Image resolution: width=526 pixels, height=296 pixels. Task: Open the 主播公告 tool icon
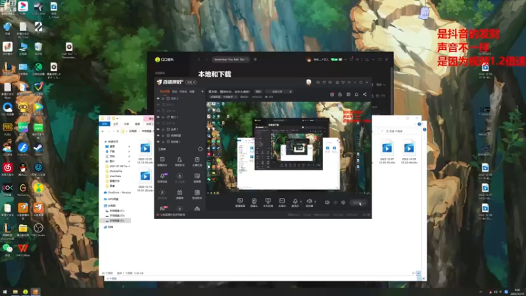[197, 161]
